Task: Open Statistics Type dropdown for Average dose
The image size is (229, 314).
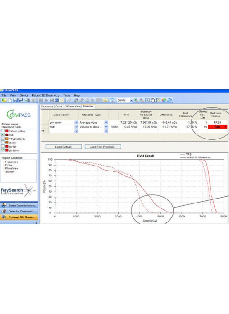Action: 106,122
